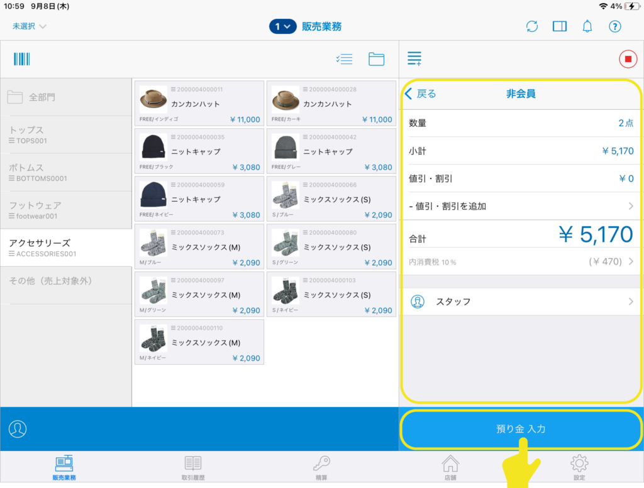Click the refresh sync icon

coord(532,26)
